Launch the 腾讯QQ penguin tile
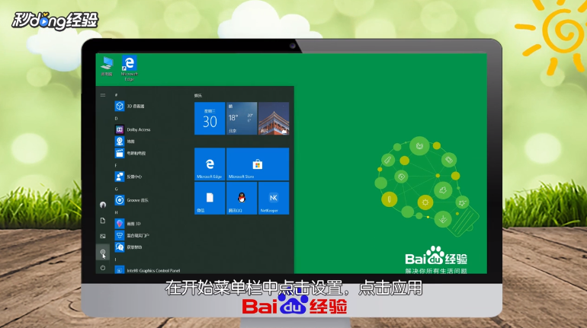This screenshot has width=587, height=328. coord(242,198)
